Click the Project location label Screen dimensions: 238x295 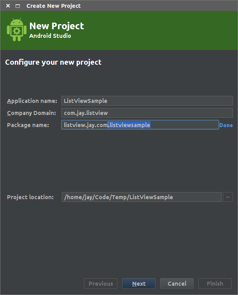tap(30, 197)
